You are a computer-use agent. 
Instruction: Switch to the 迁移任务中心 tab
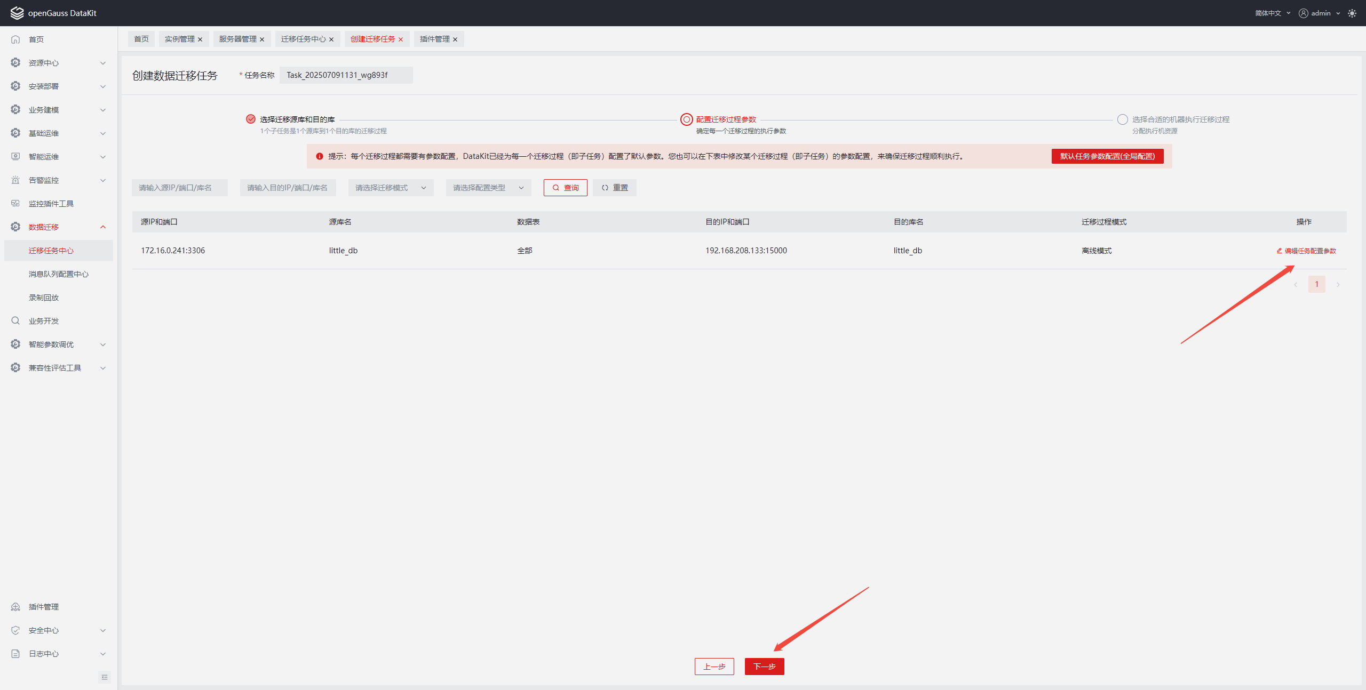(x=303, y=39)
